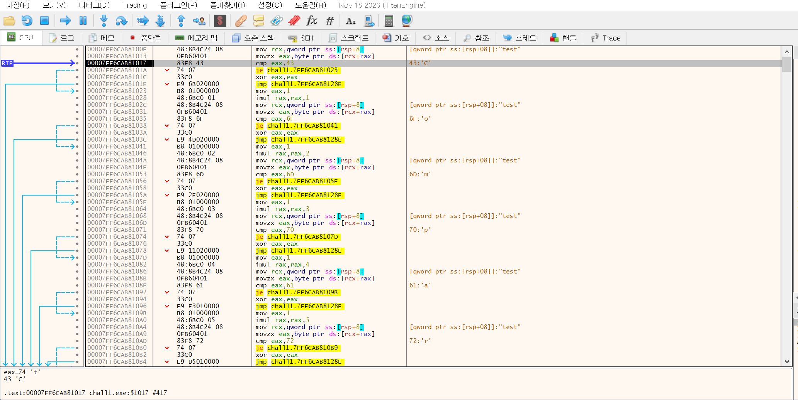Viewport: 798px width, 400px height.
Task: Click the status text 'chall1.exe:$1017 #417'
Action: pyautogui.click(x=128, y=393)
